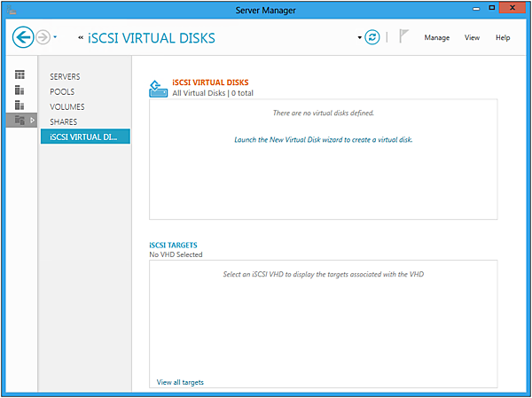
Task: Open the View menu
Action: [x=472, y=38]
